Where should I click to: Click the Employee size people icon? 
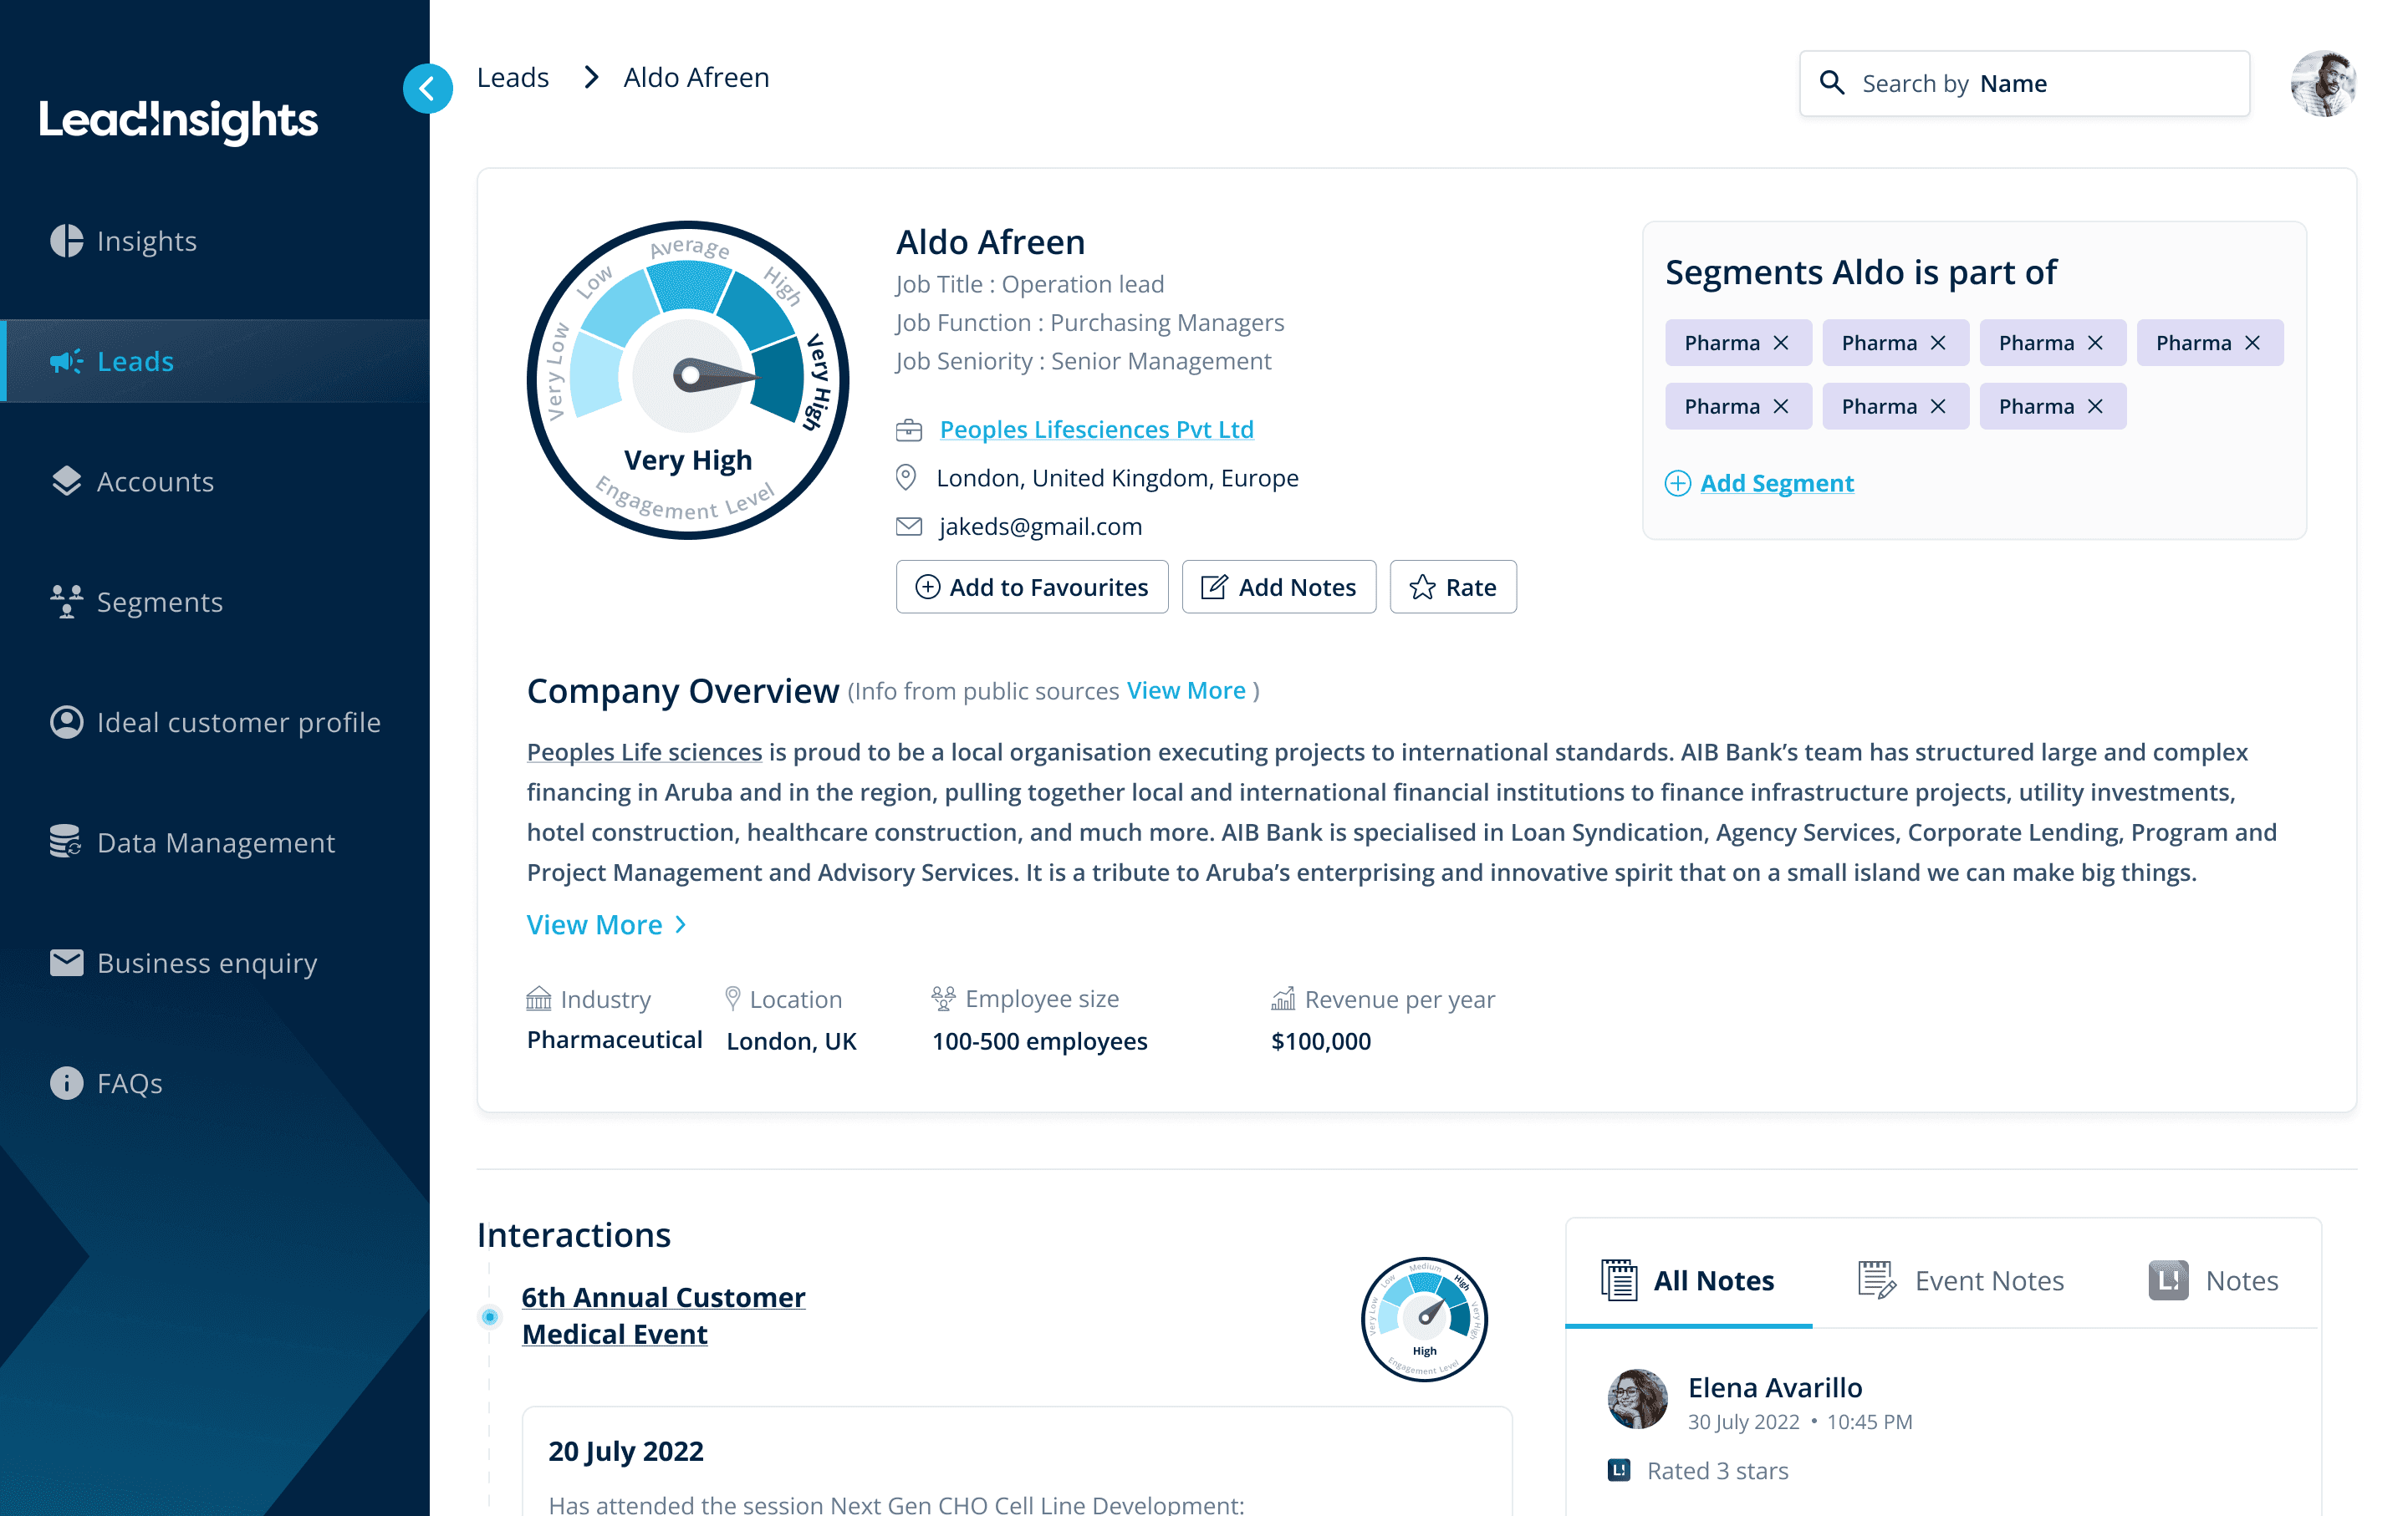tap(943, 999)
